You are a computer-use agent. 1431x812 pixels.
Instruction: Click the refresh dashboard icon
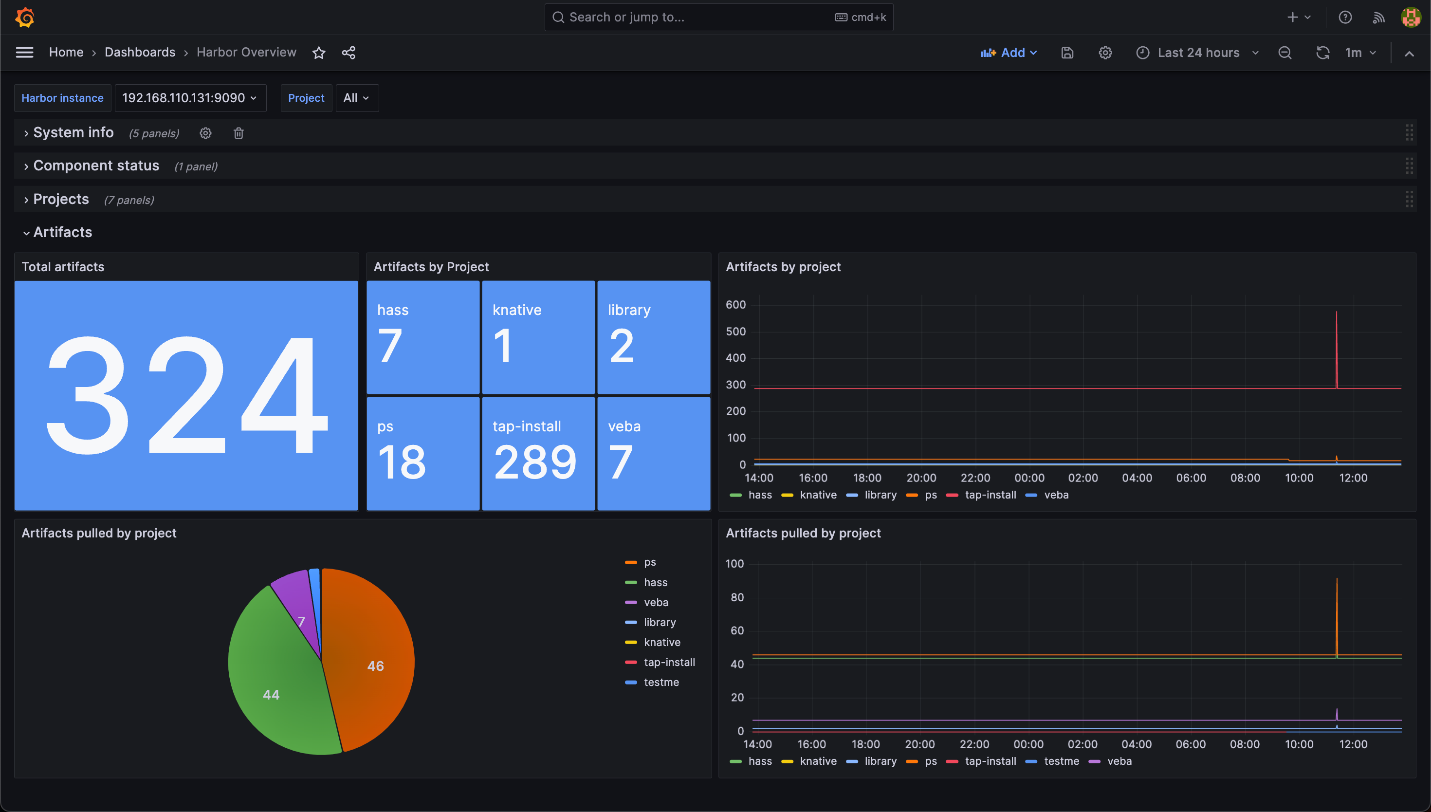pyautogui.click(x=1322, y=53)
